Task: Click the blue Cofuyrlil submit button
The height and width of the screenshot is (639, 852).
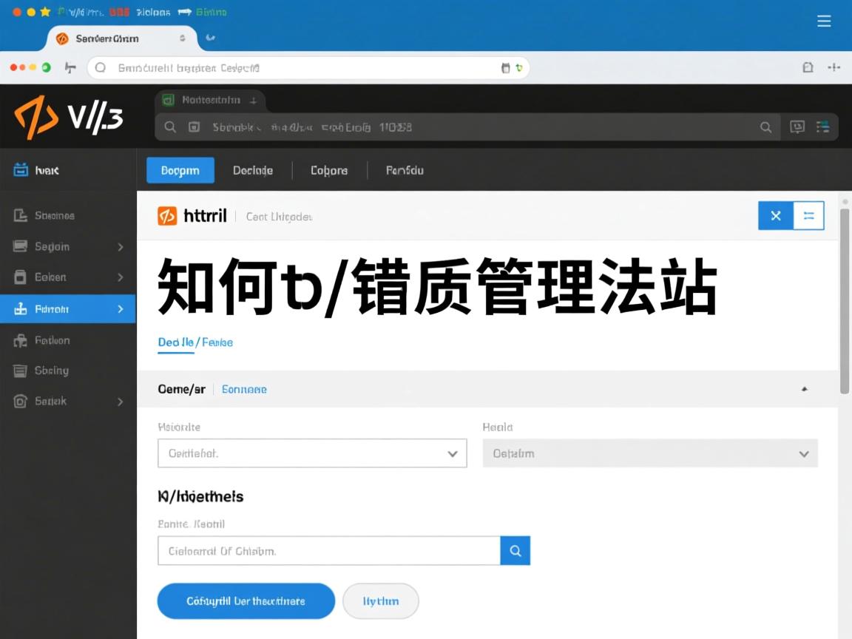Action: coord(246,601)
